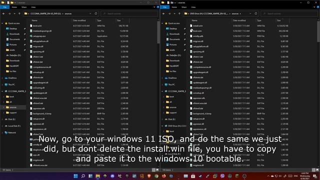This screenshot has height=180, width=320.
Task: Open Viber from the taskbar
Action: pyautogui.click(x=222, y=176)
